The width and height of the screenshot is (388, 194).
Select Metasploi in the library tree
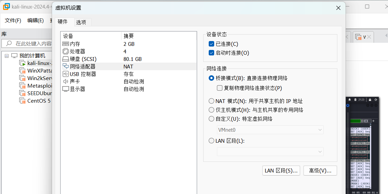(40, 86)
